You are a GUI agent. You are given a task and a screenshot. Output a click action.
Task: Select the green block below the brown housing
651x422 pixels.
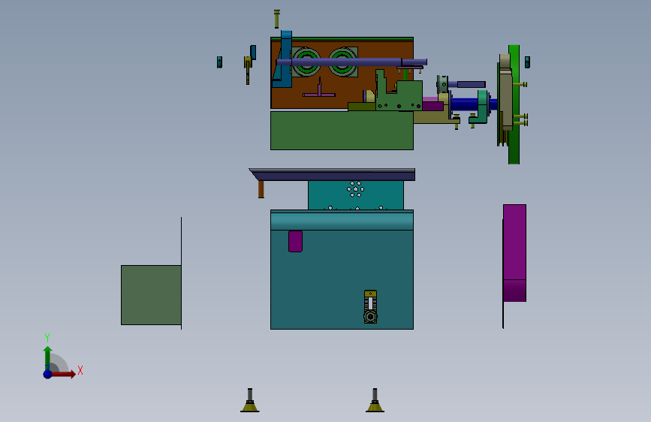pyautogui.click(x=342, y=131)
